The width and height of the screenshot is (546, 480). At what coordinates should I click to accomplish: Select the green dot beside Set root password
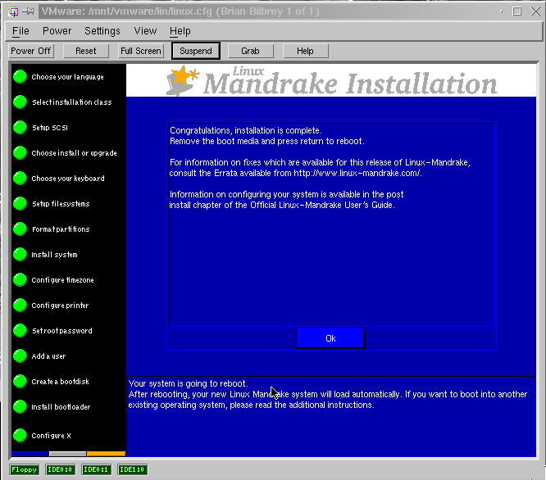click(20, 331)
